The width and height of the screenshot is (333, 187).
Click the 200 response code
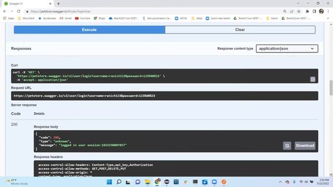coord(14,125)
